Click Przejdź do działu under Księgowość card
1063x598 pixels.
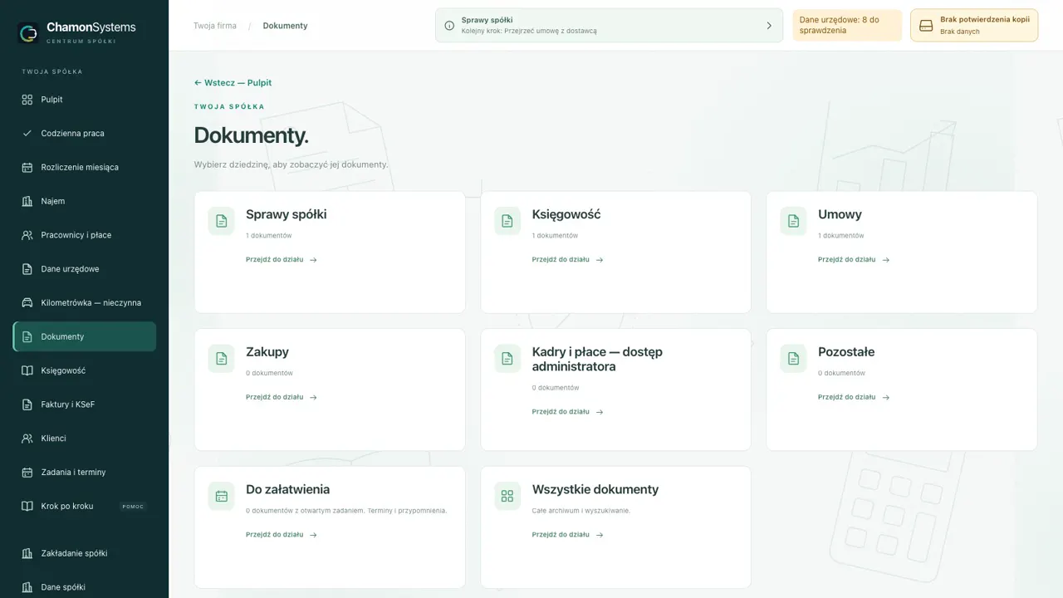point(568,260)
